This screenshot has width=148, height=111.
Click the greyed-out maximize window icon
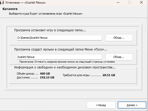pos(130,2)
